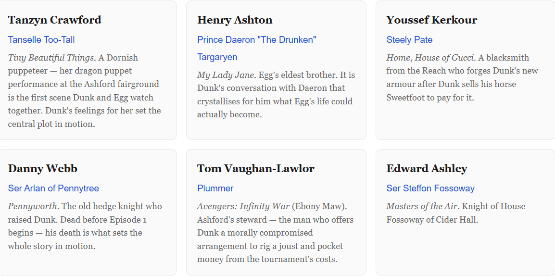
Task: Click the text about Fossoway of Cider Hall
Action: coord(432,220)
